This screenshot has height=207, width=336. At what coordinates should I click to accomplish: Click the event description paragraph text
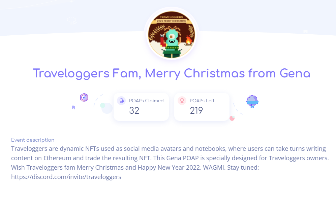pyautogui.click(x=170, y=163)
